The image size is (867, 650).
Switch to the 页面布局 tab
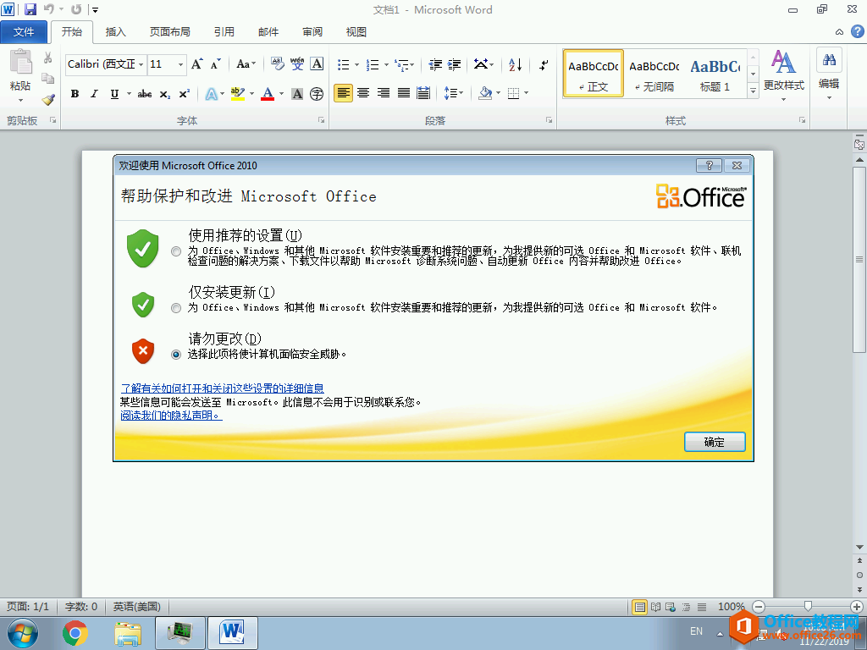click(x=169, y=32)
